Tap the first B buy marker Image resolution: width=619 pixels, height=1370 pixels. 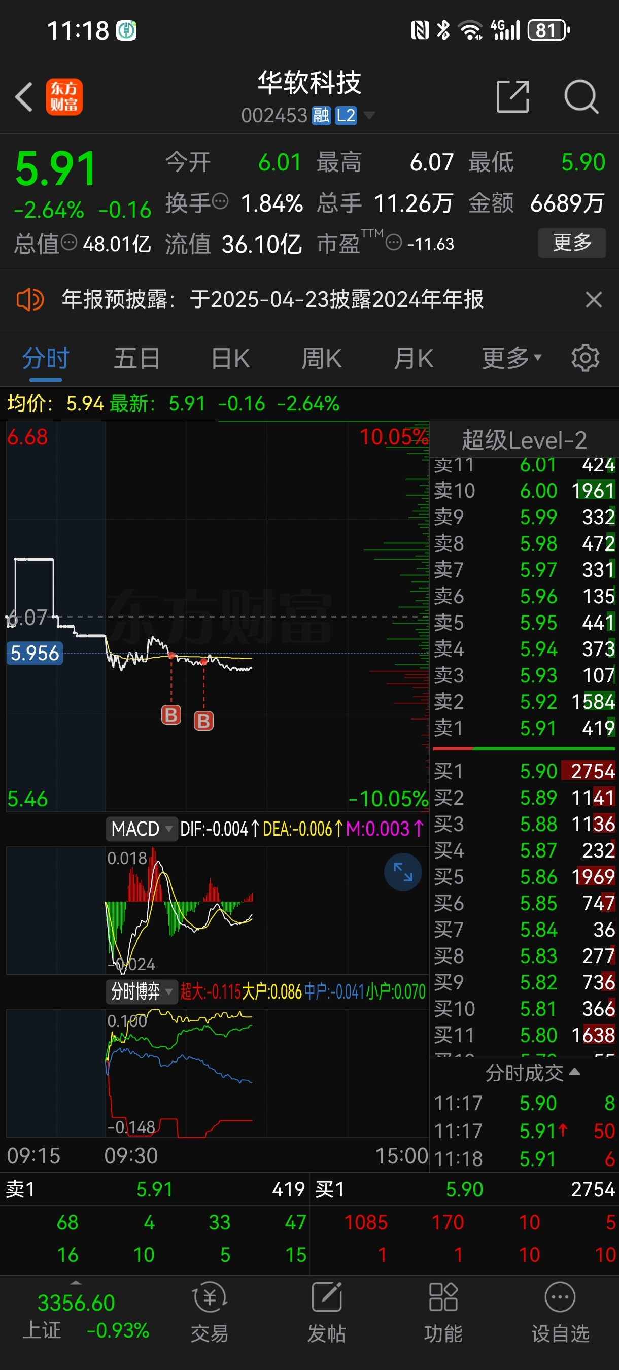point(171,715)
